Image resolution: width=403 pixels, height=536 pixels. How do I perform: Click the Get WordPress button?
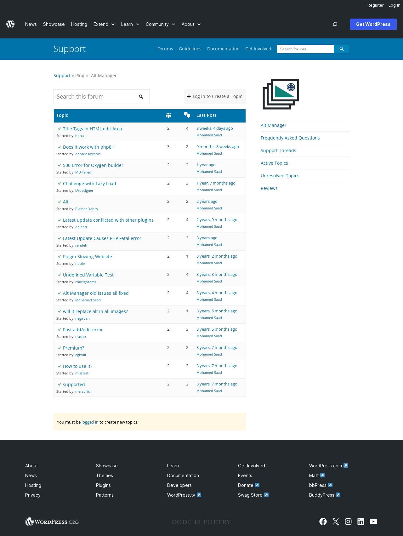pos(373,24)
